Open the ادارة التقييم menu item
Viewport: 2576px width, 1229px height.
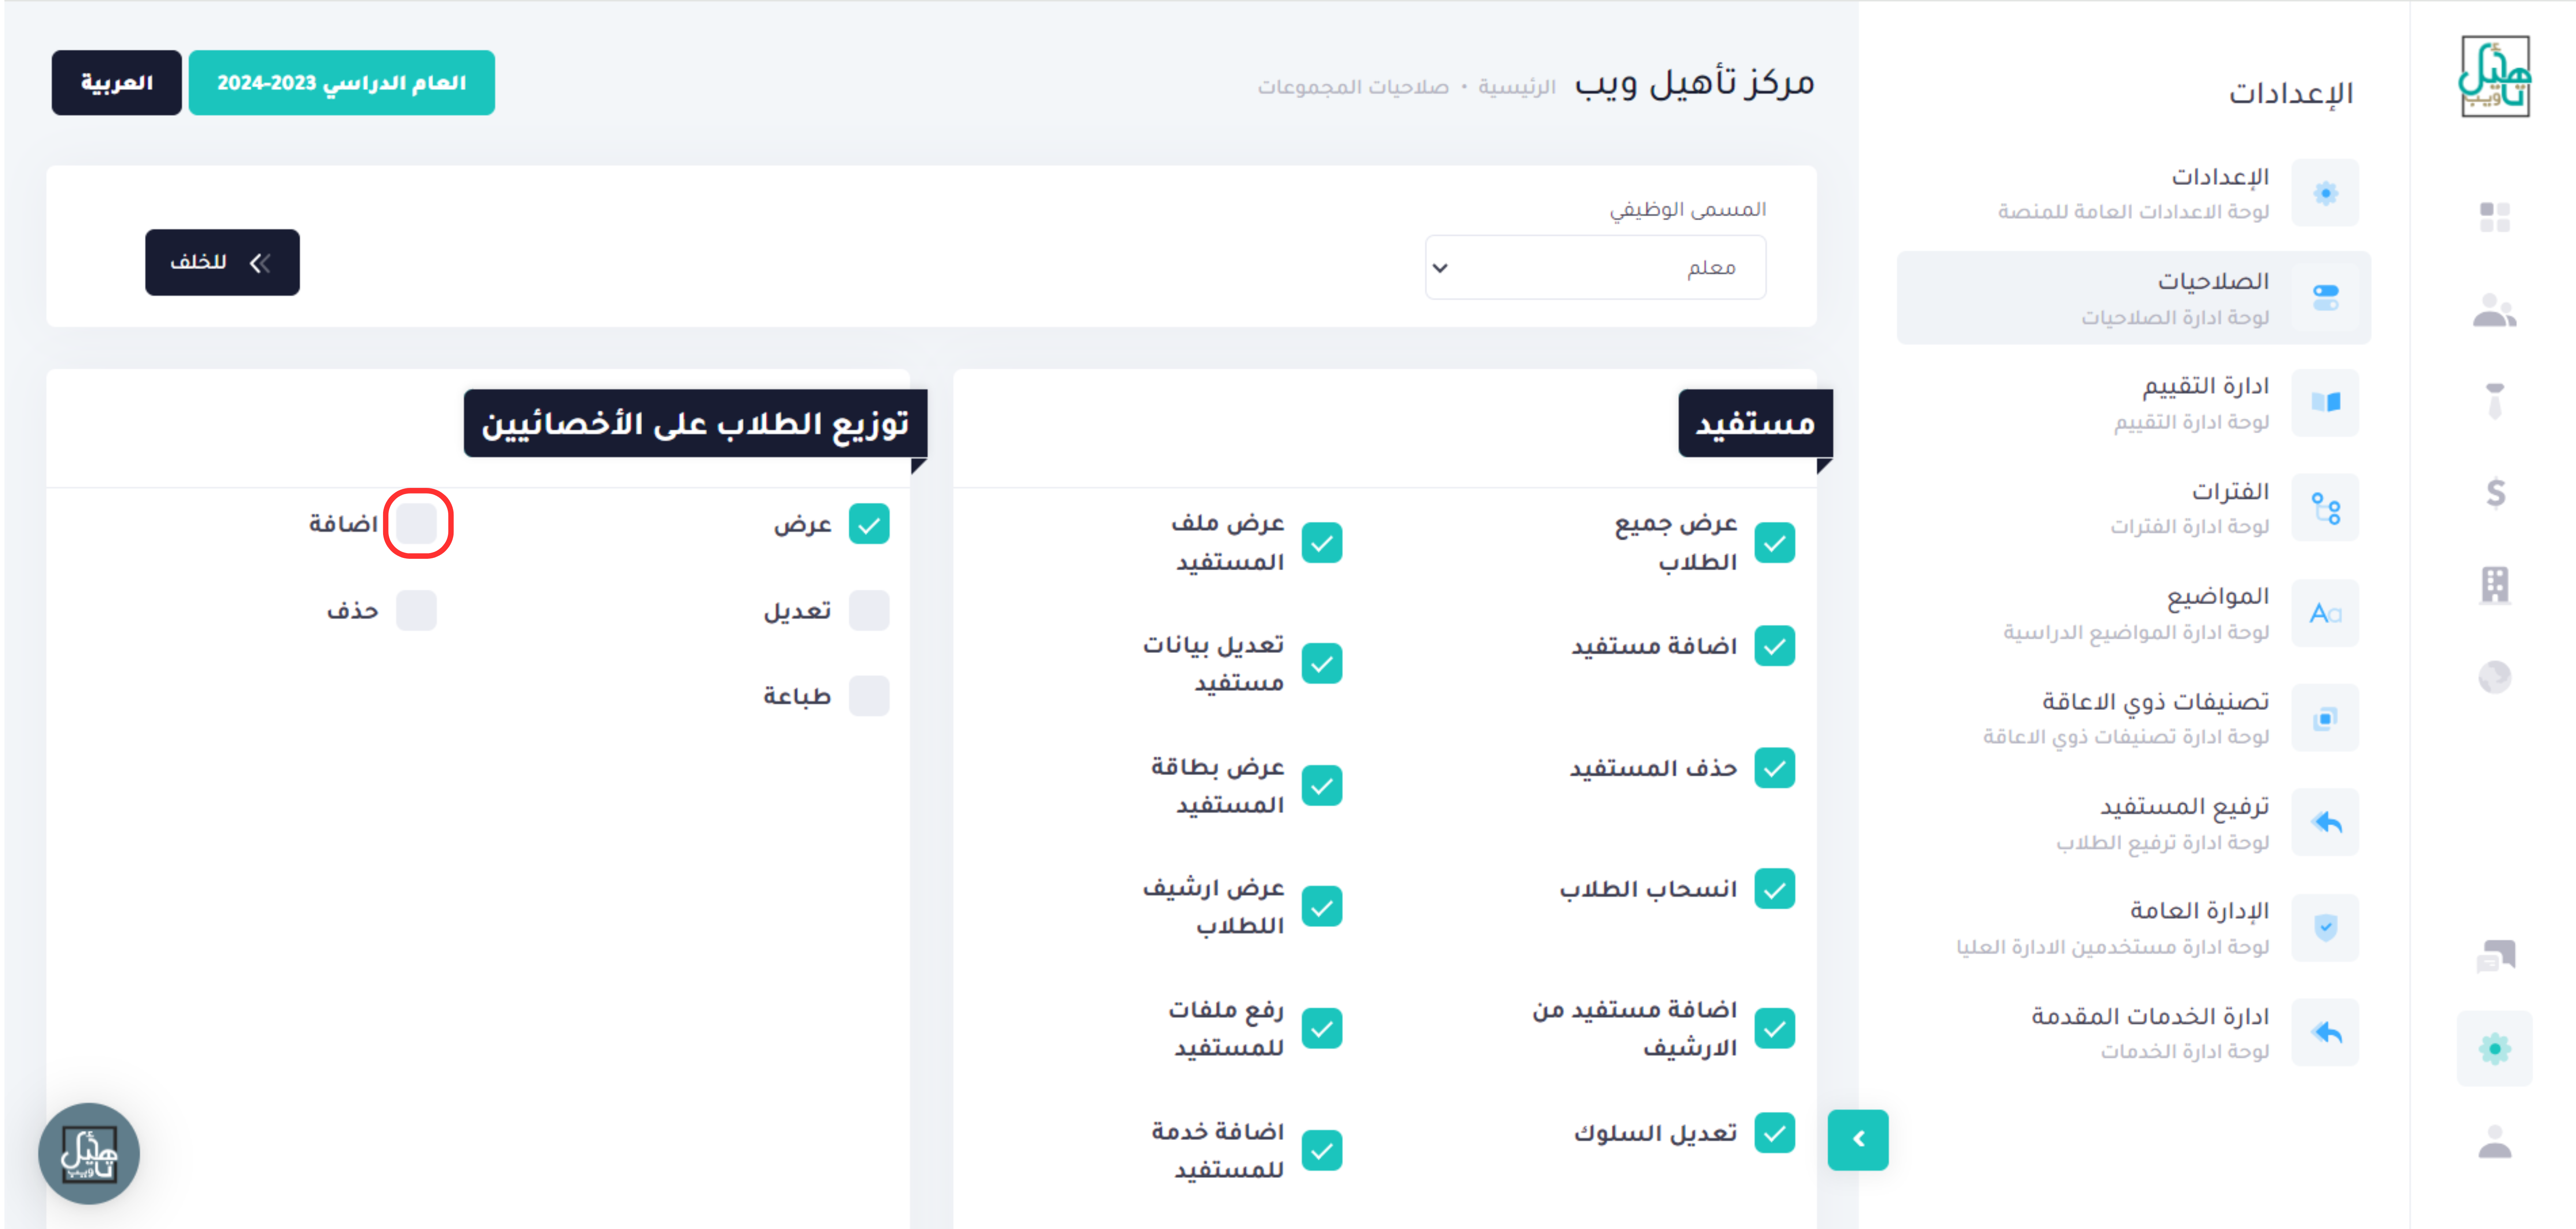point(2133,403)
